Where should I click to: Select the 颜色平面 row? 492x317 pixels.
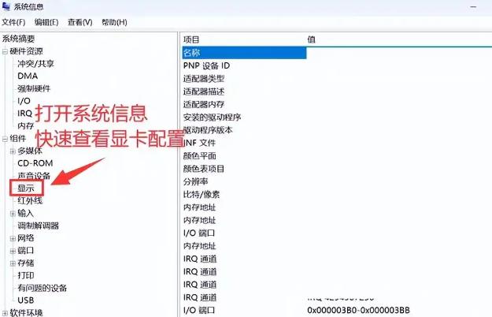click(200, 156)
